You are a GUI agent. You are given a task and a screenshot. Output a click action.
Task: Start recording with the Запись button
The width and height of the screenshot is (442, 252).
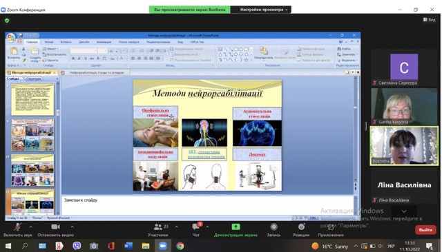273,230
